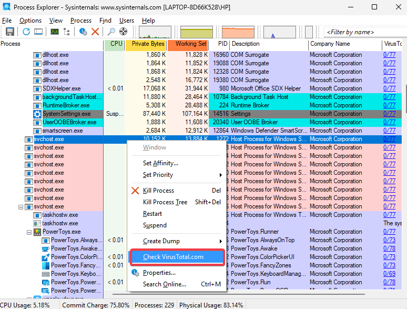This screenshot has height=309, width=407.
Task: Choose Restart in the context menu
Action: [x=177, y=214]
